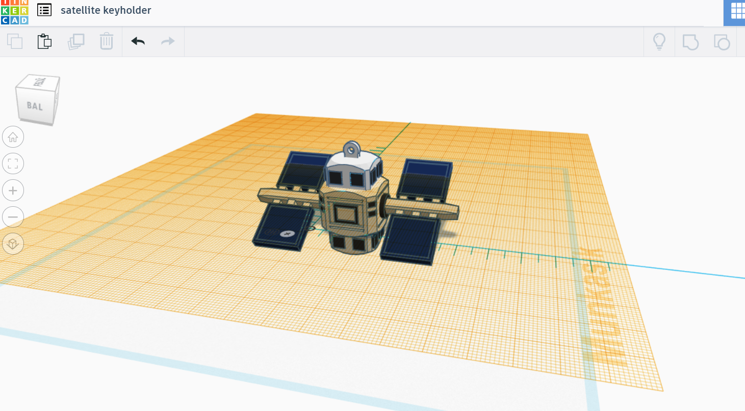Zoom in with plus button
Viewport: 745px width, 411px height.
[x=13, y=190]
